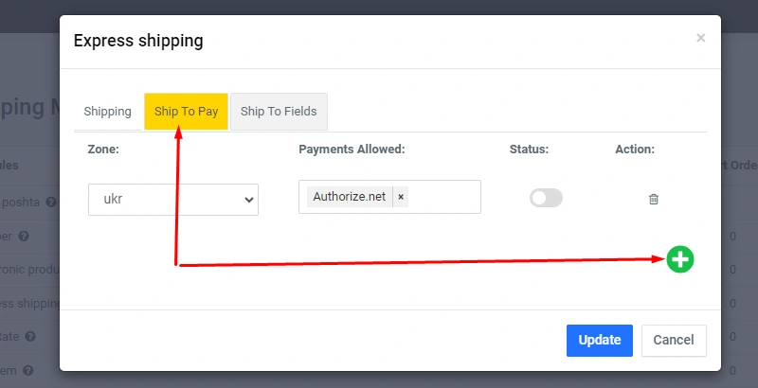
Task: Switch to the Shipping tab
Action: coord(107,112)
